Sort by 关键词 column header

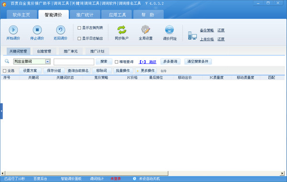33,78
